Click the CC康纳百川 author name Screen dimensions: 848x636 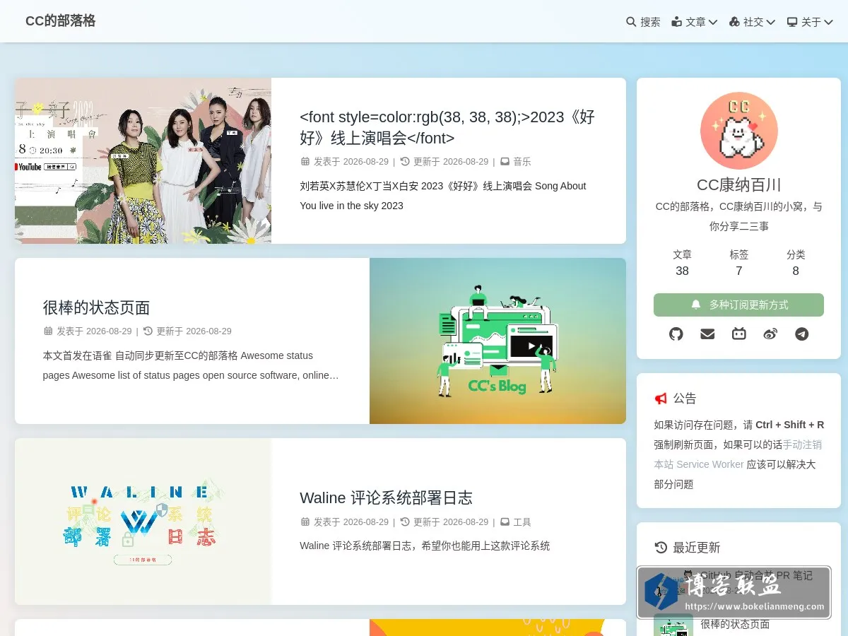pos(738,185)
